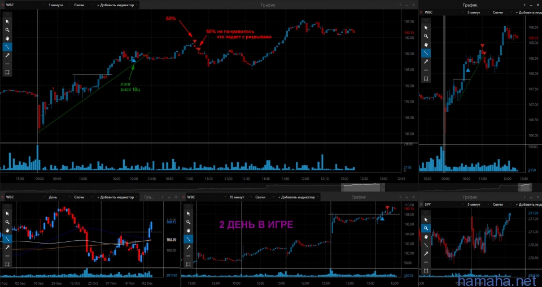
Task: Select pointer tool in SPY chart
Action: point(426,220)
